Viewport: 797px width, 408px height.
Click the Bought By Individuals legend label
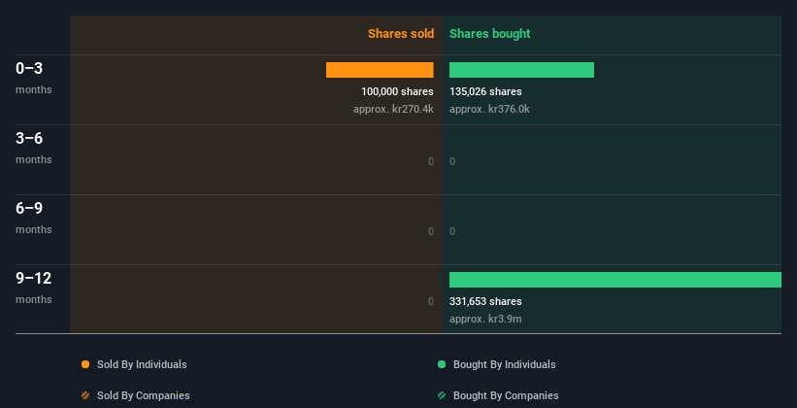pyautogui.click(x=504, y=364)
